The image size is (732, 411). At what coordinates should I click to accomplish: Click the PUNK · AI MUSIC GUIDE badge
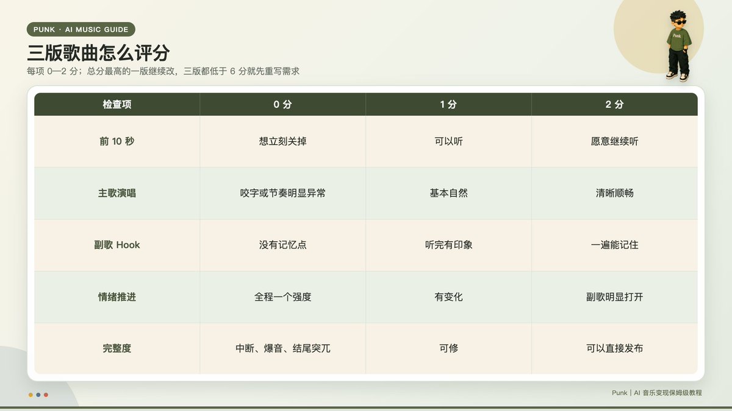coord(81,29)
